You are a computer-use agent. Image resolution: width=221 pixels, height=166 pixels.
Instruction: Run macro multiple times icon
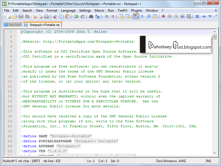click(182, 16)
